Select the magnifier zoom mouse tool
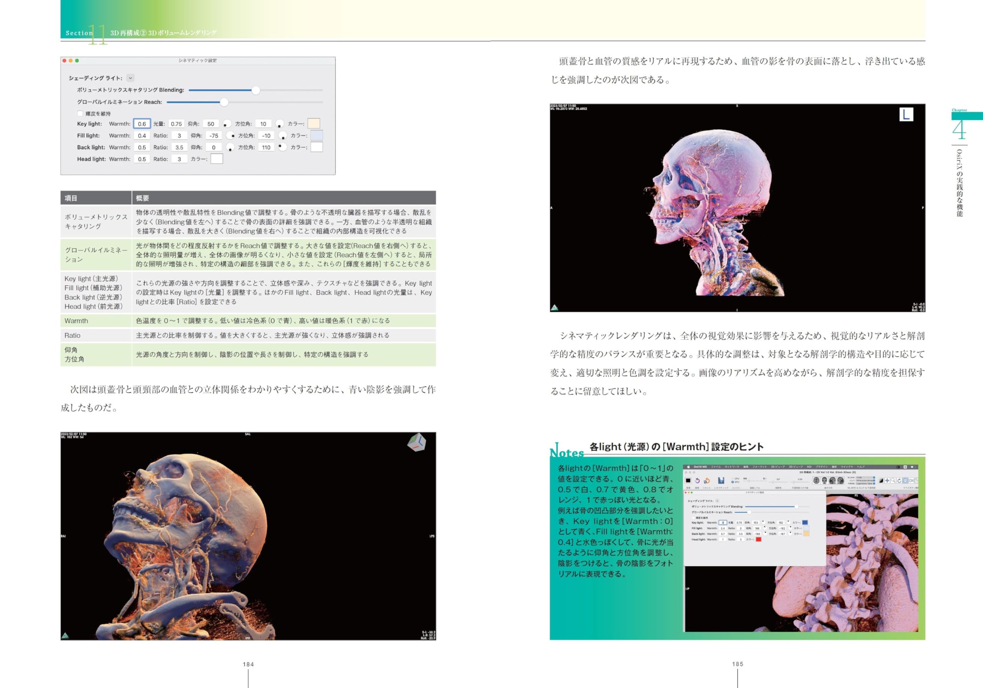Image resolution: width=983 pixels, height=688 pixels. pos(894,481)
